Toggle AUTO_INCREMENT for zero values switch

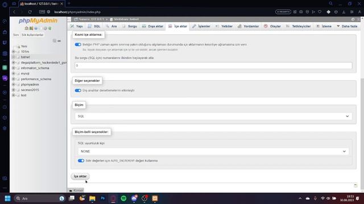pyautogui.click(x=81, y=160)
